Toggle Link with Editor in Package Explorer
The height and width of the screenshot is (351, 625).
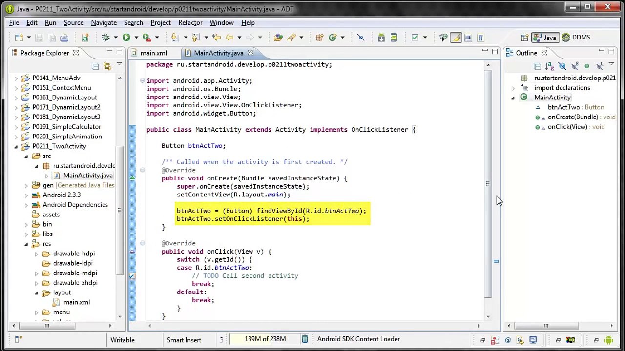pyautogui.click(x=107, y=66)
